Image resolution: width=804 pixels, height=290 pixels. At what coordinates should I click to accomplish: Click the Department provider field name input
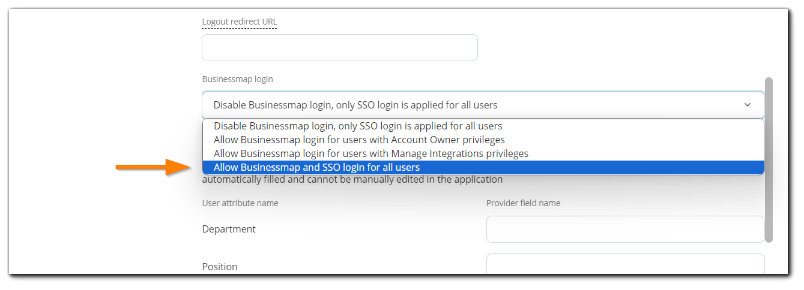(x=625, y=229)
